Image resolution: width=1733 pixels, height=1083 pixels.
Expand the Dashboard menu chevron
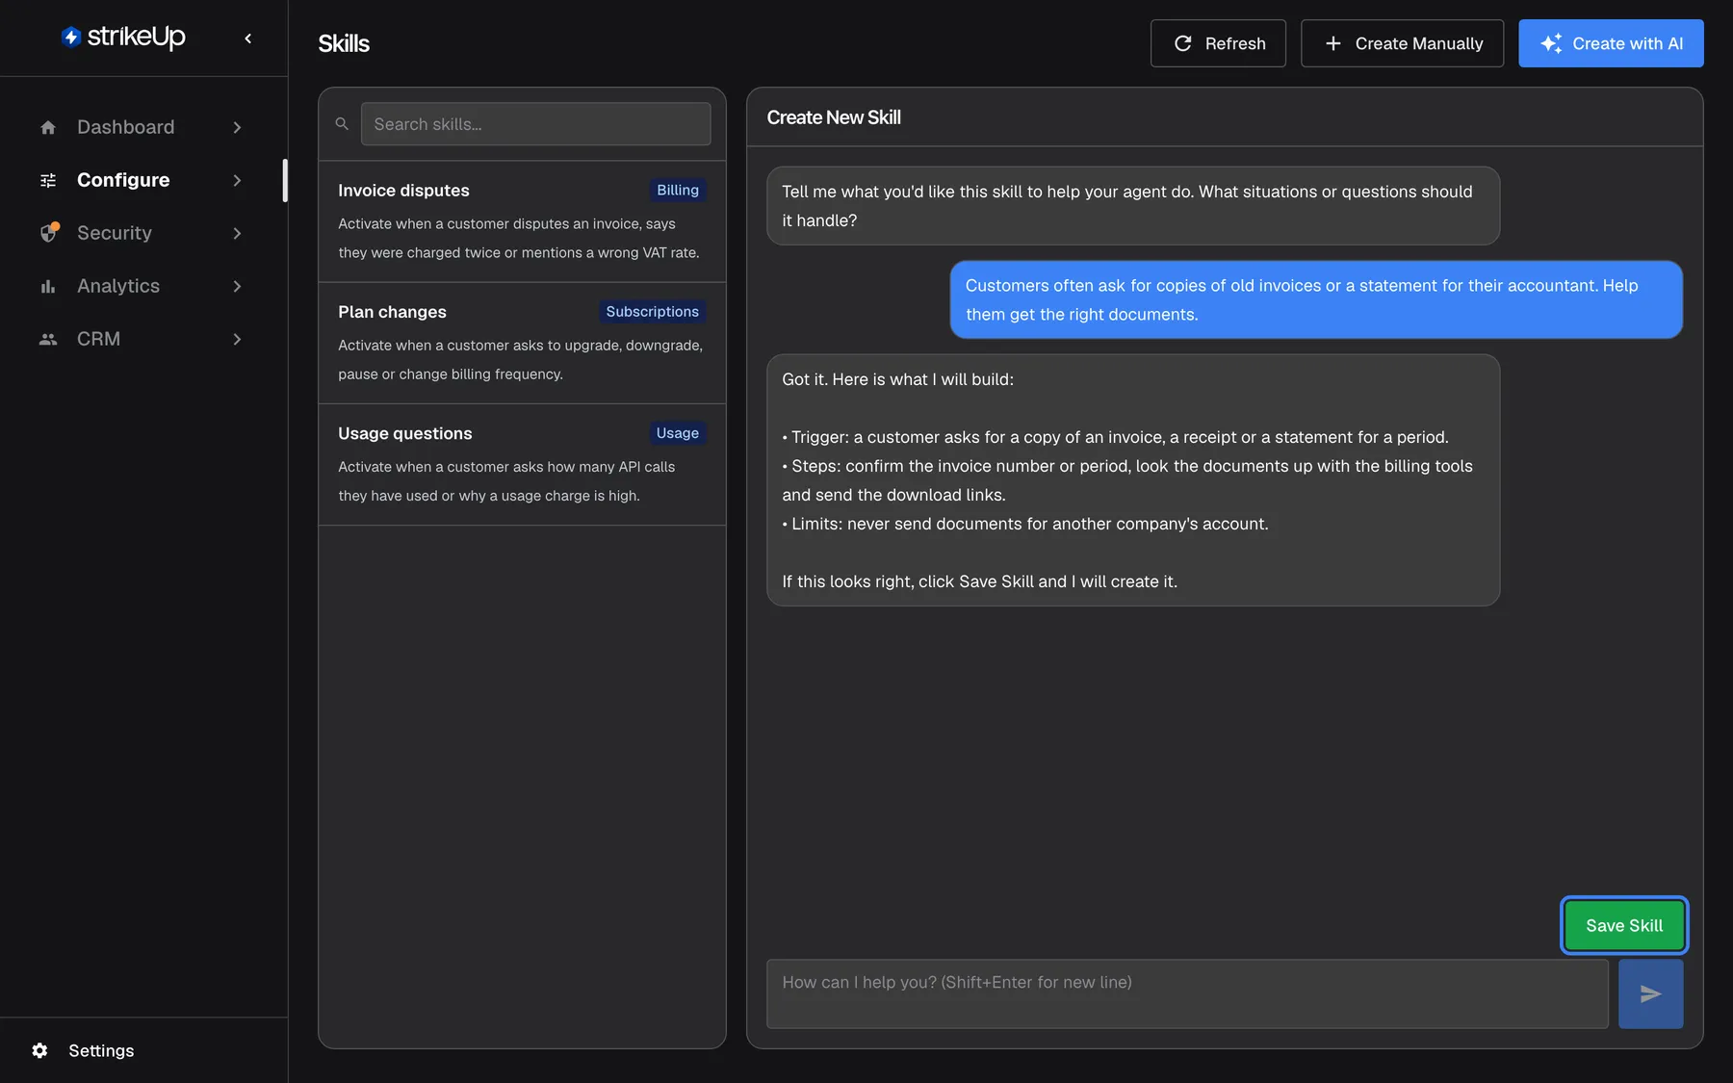(x=237, y=127)
